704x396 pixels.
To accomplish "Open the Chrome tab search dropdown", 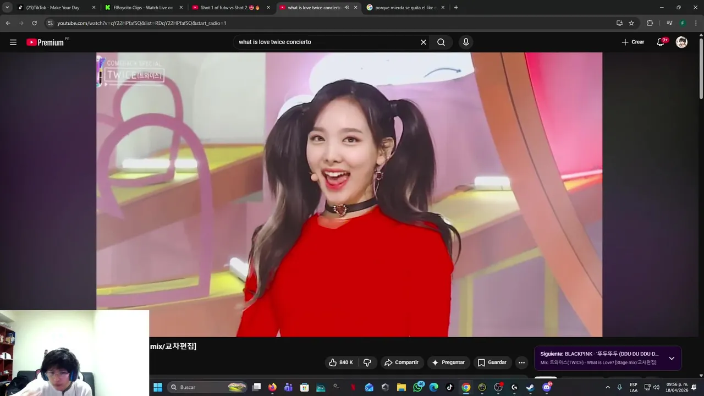I will [7, 8].
